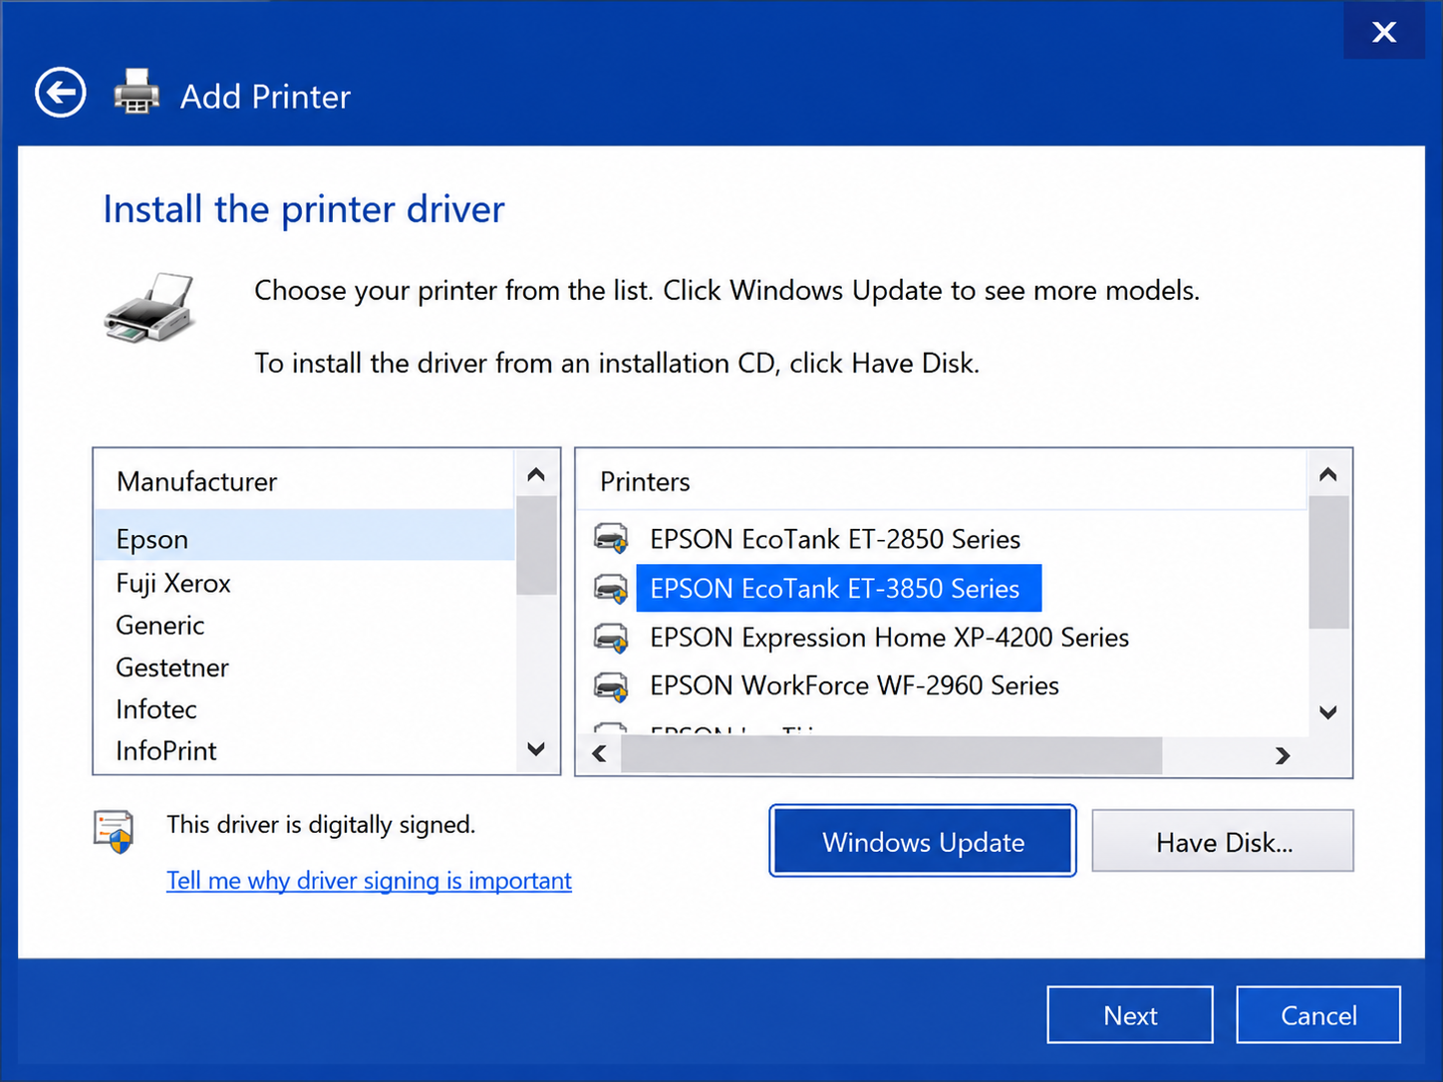Screen dimensions: 1443x1082
Task: Click the icon for EPSON EcoTank ET-2850 Series
Action: coord(611,539)
